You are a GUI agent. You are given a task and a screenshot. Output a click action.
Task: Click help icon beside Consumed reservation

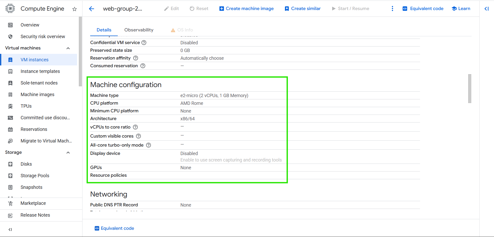(143, 66)
